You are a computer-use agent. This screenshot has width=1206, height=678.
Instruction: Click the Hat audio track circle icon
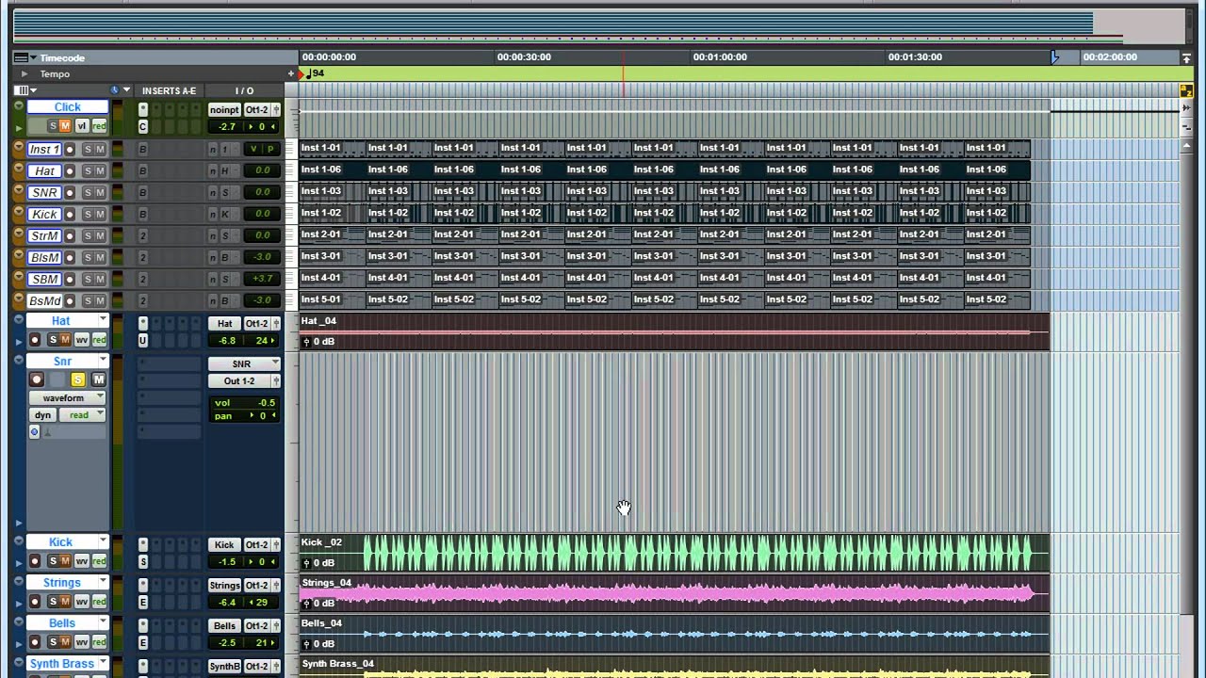(x=19, y=321)
